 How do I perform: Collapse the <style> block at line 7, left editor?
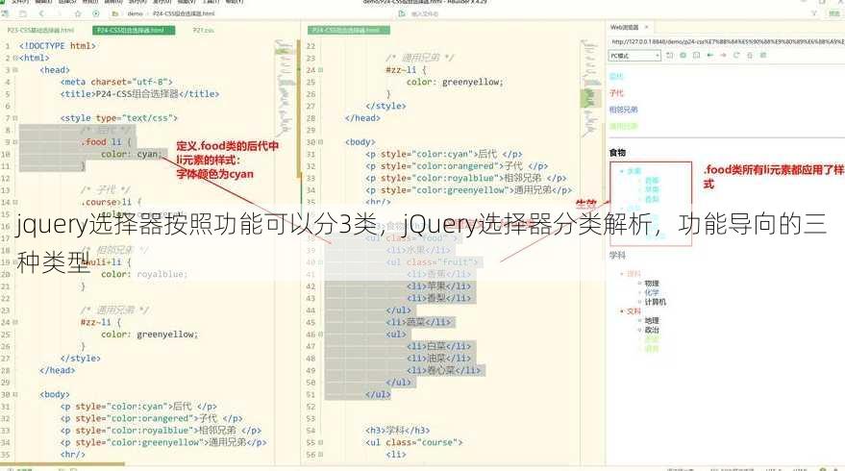pos(15,118)
